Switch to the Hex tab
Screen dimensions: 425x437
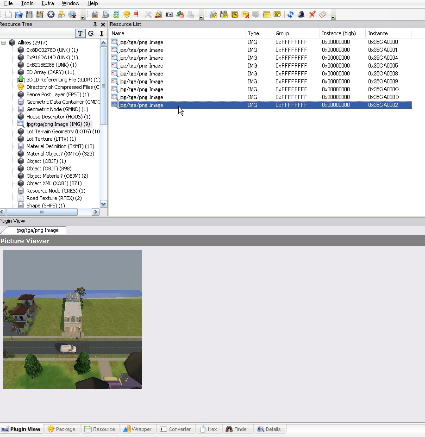click(x=208, y=429)
